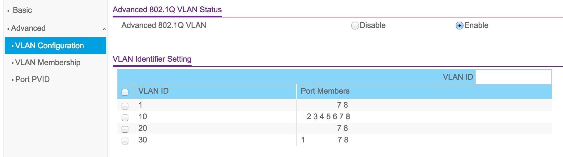The height and width of the screenshot is (157, 563).
Task: Open the Basic menu section
Action: 22,10
